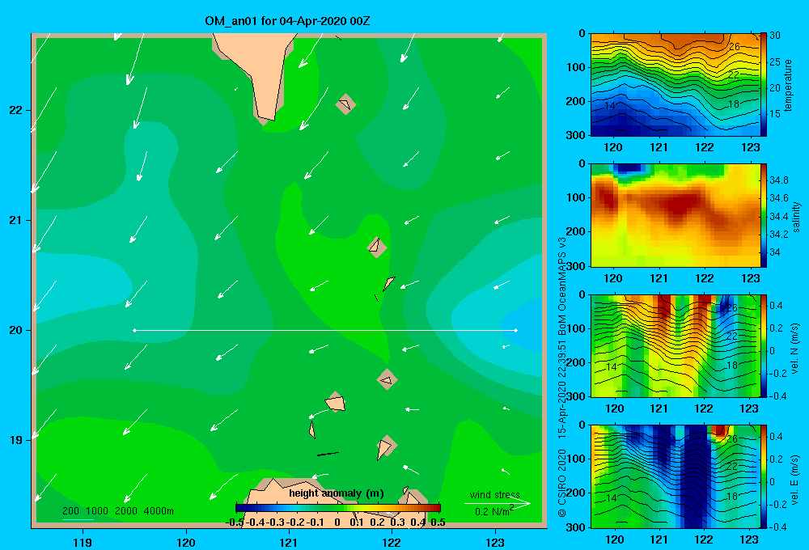Click the "14" isotherm label in temperature panel
Screen dimensions: 809x550
610,106
